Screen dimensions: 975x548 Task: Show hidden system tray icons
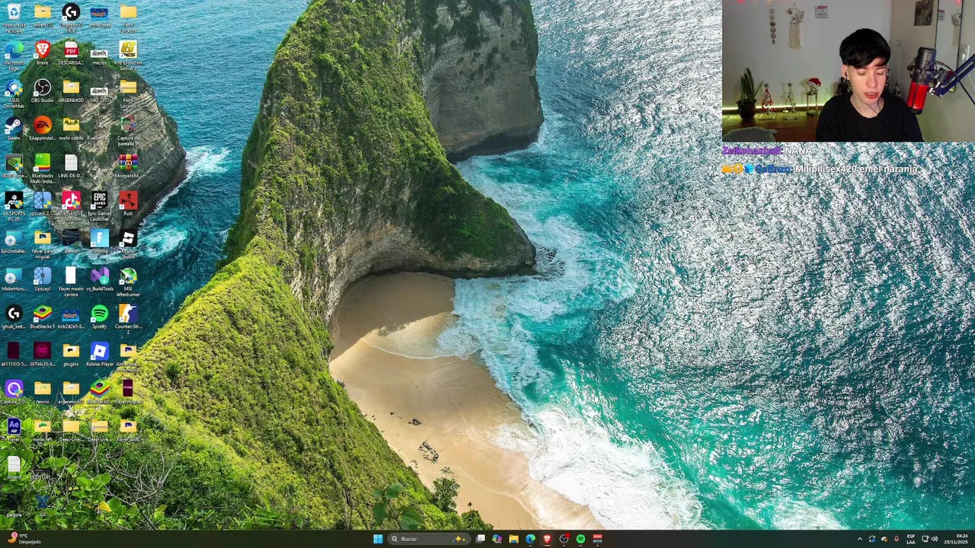(x=860, y=539)
